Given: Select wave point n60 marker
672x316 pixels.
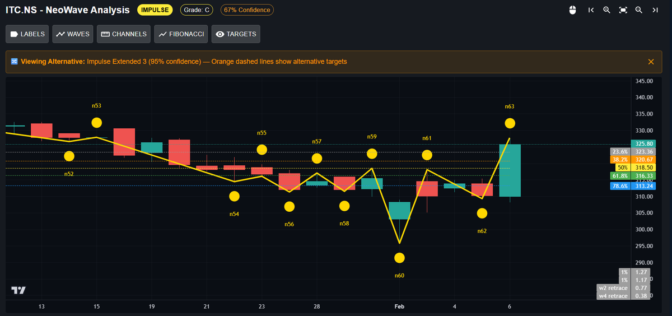Looking at the screenshot, I should point(399,258).
